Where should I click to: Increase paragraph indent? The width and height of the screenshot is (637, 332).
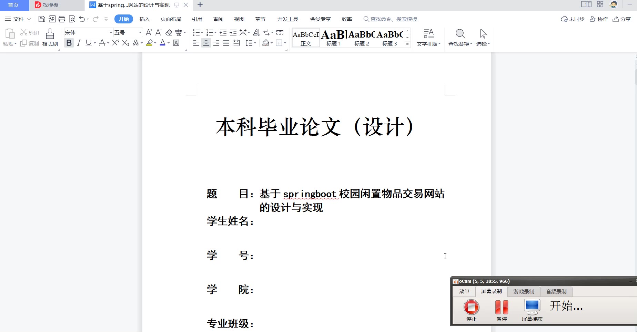click(233, 32)
